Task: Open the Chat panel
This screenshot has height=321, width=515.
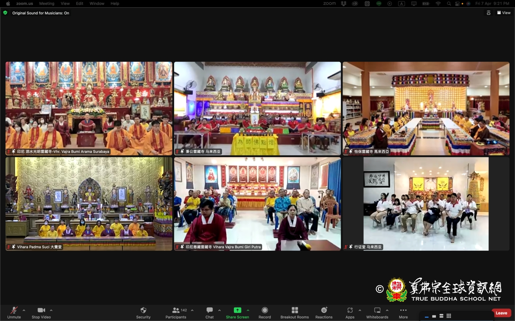Action: [210, 313]
